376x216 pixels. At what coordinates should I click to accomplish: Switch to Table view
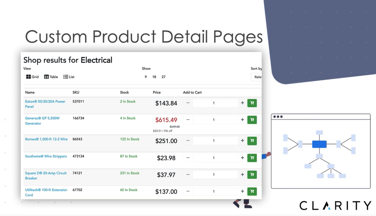51,77
